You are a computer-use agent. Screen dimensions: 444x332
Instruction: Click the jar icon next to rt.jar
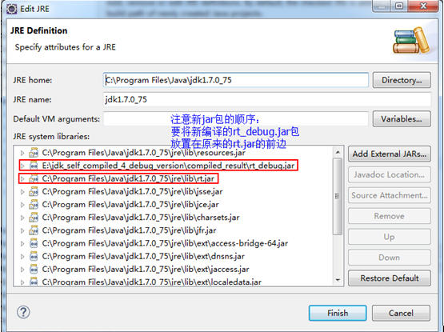pos(34,178)
